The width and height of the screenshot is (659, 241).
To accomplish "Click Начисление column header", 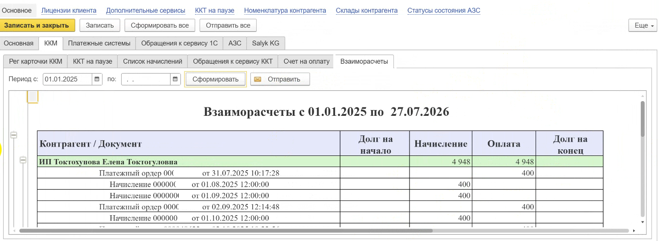I will click(441, 143).
